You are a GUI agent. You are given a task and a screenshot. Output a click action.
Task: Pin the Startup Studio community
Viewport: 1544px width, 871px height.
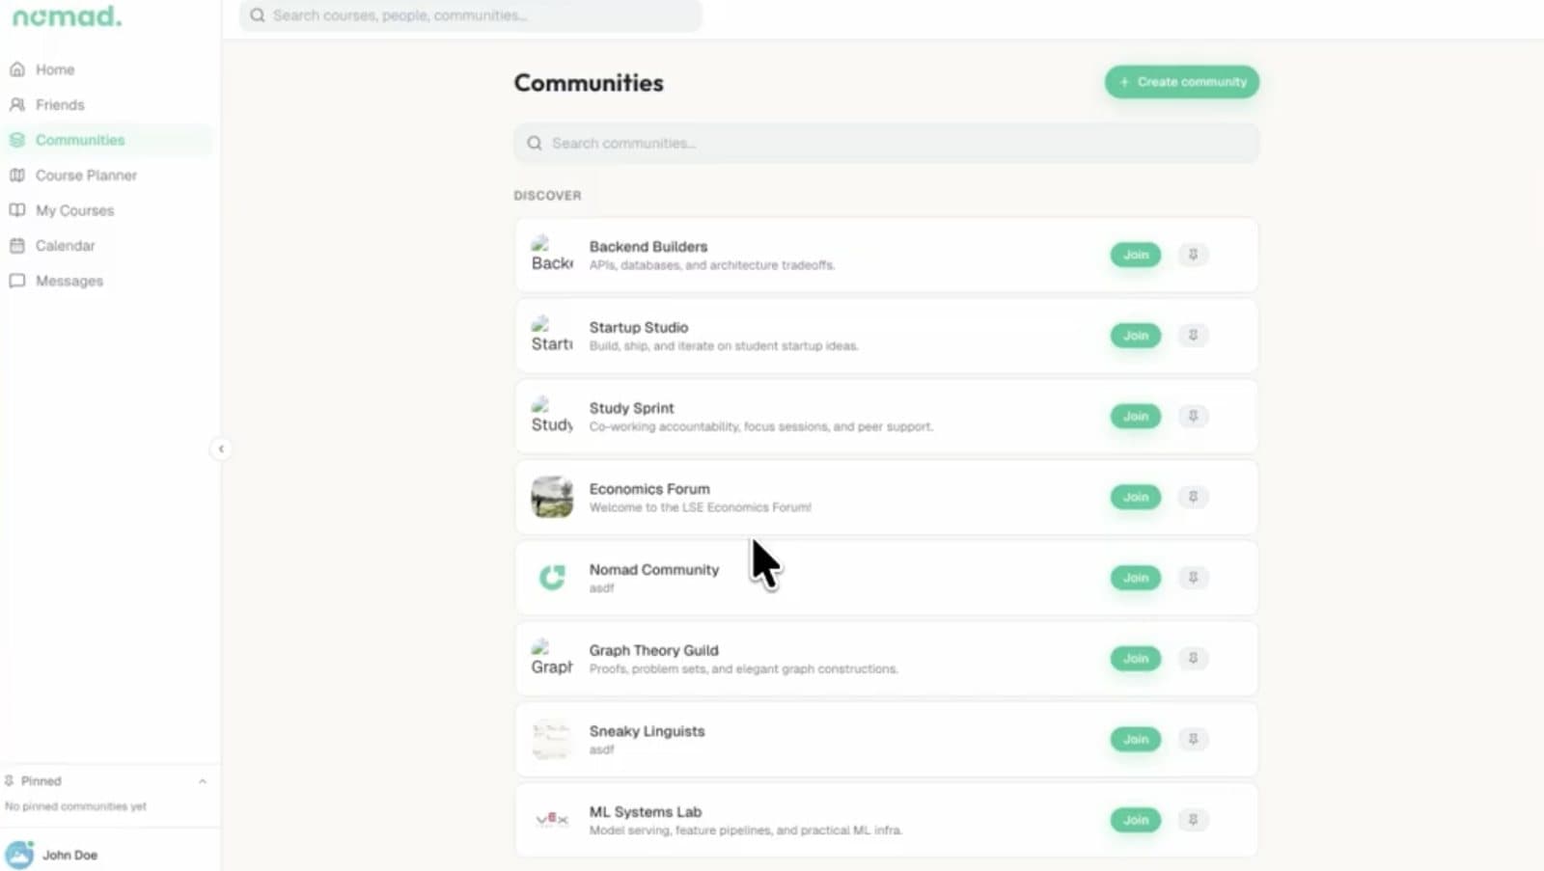(x=1193, y=336)
